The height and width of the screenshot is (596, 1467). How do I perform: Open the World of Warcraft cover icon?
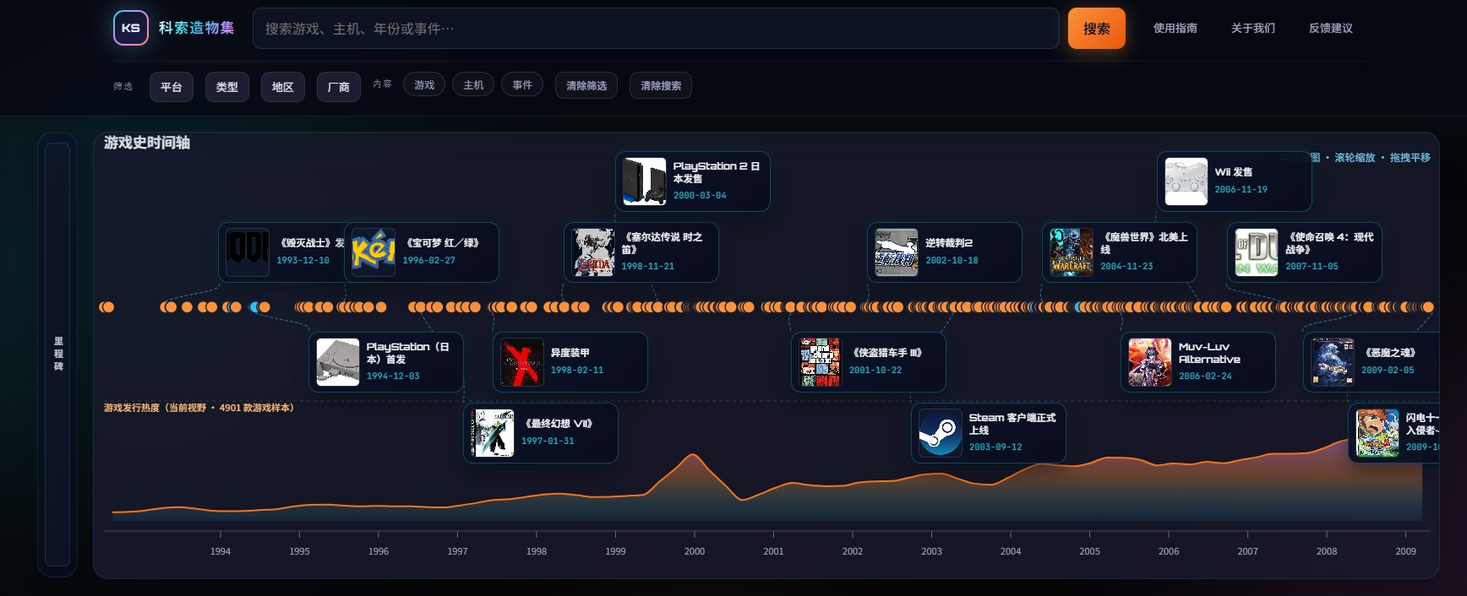[1072, 252]
